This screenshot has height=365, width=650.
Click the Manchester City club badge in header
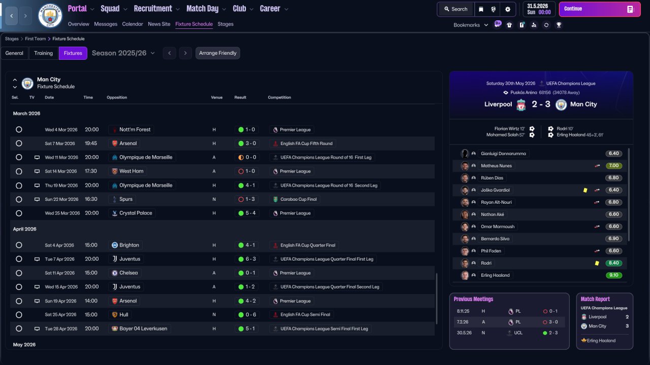click(50, 16)
